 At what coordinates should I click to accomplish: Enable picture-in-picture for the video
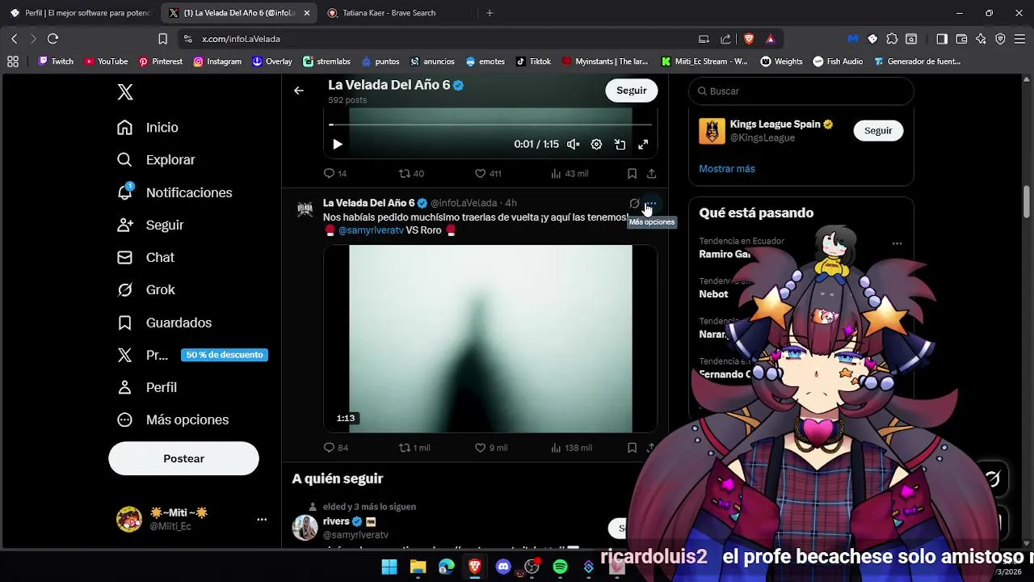(x=620, y=145)
